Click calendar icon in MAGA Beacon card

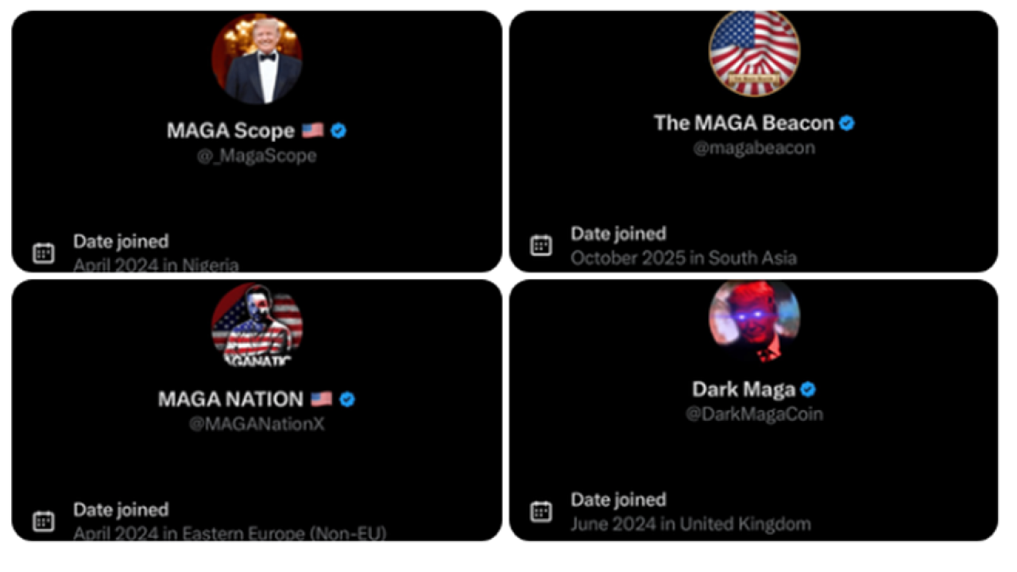541,245
